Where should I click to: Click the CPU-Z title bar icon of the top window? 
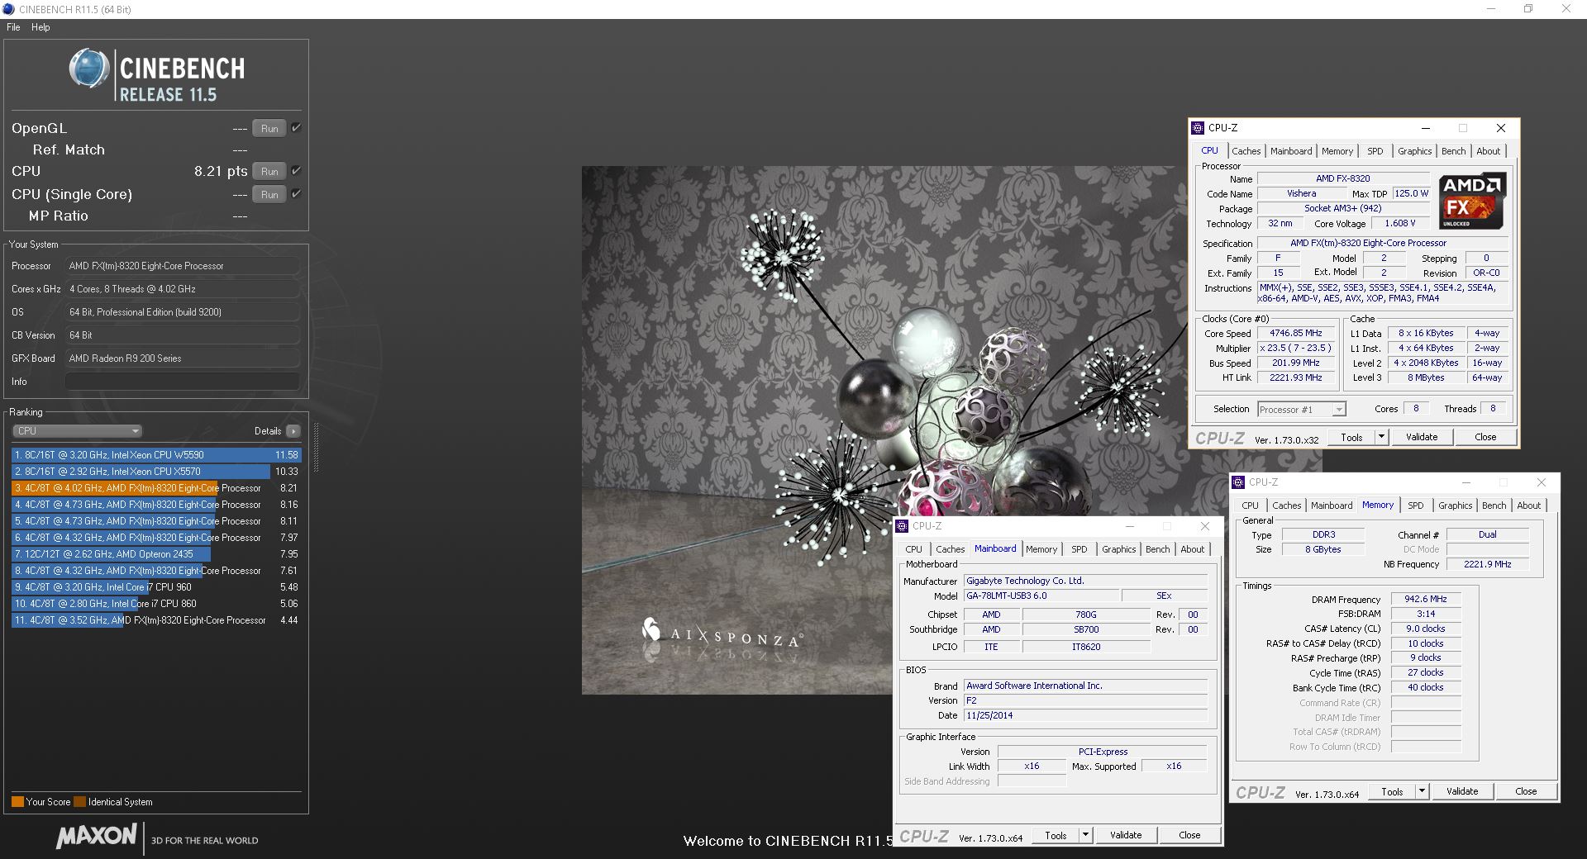(1198, 128)
